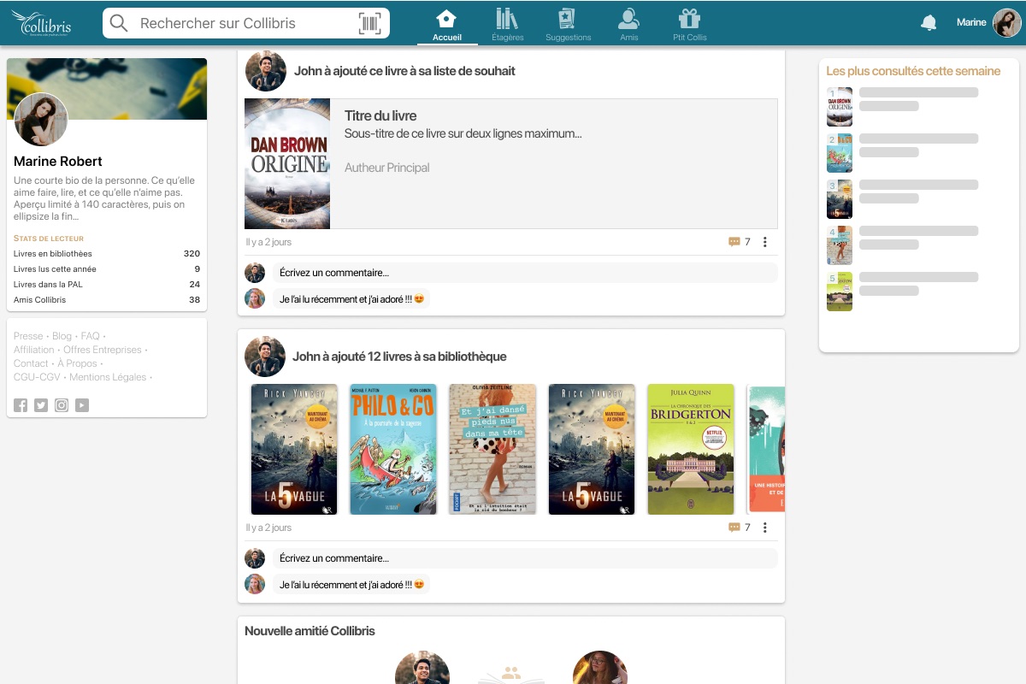The width and height of the screenshot is (1026, 684).
Task: Open the Dan Brown Origine cover
Action: tap(287, 163)
